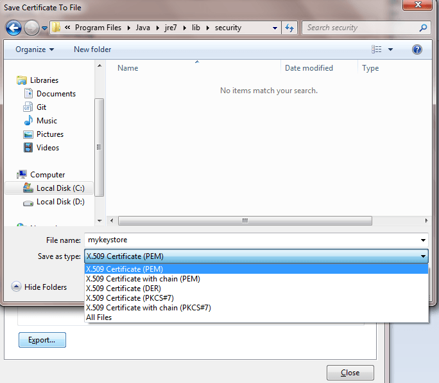Open the Organize menu
Viewport: 439px width, 383px height.
click(x=35, y=49)
